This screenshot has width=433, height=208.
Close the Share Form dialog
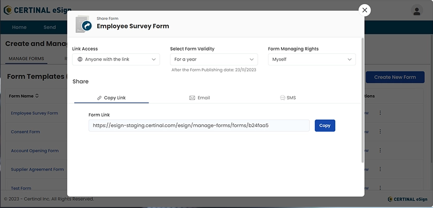pos(365,10)
